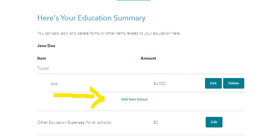Screen dimensions: 265x137
Task: Click the Add New School link
Action: (134, 99)
